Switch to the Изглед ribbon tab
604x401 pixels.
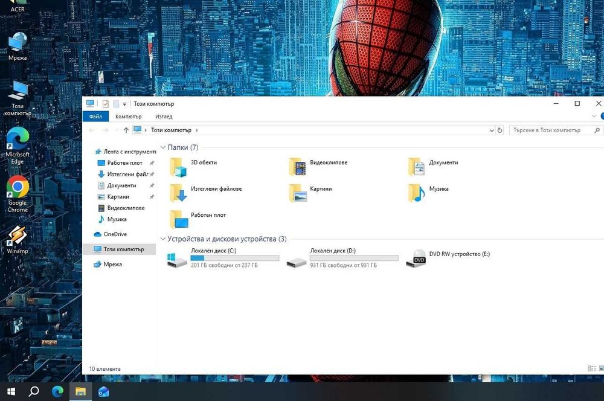click(164, 117)
